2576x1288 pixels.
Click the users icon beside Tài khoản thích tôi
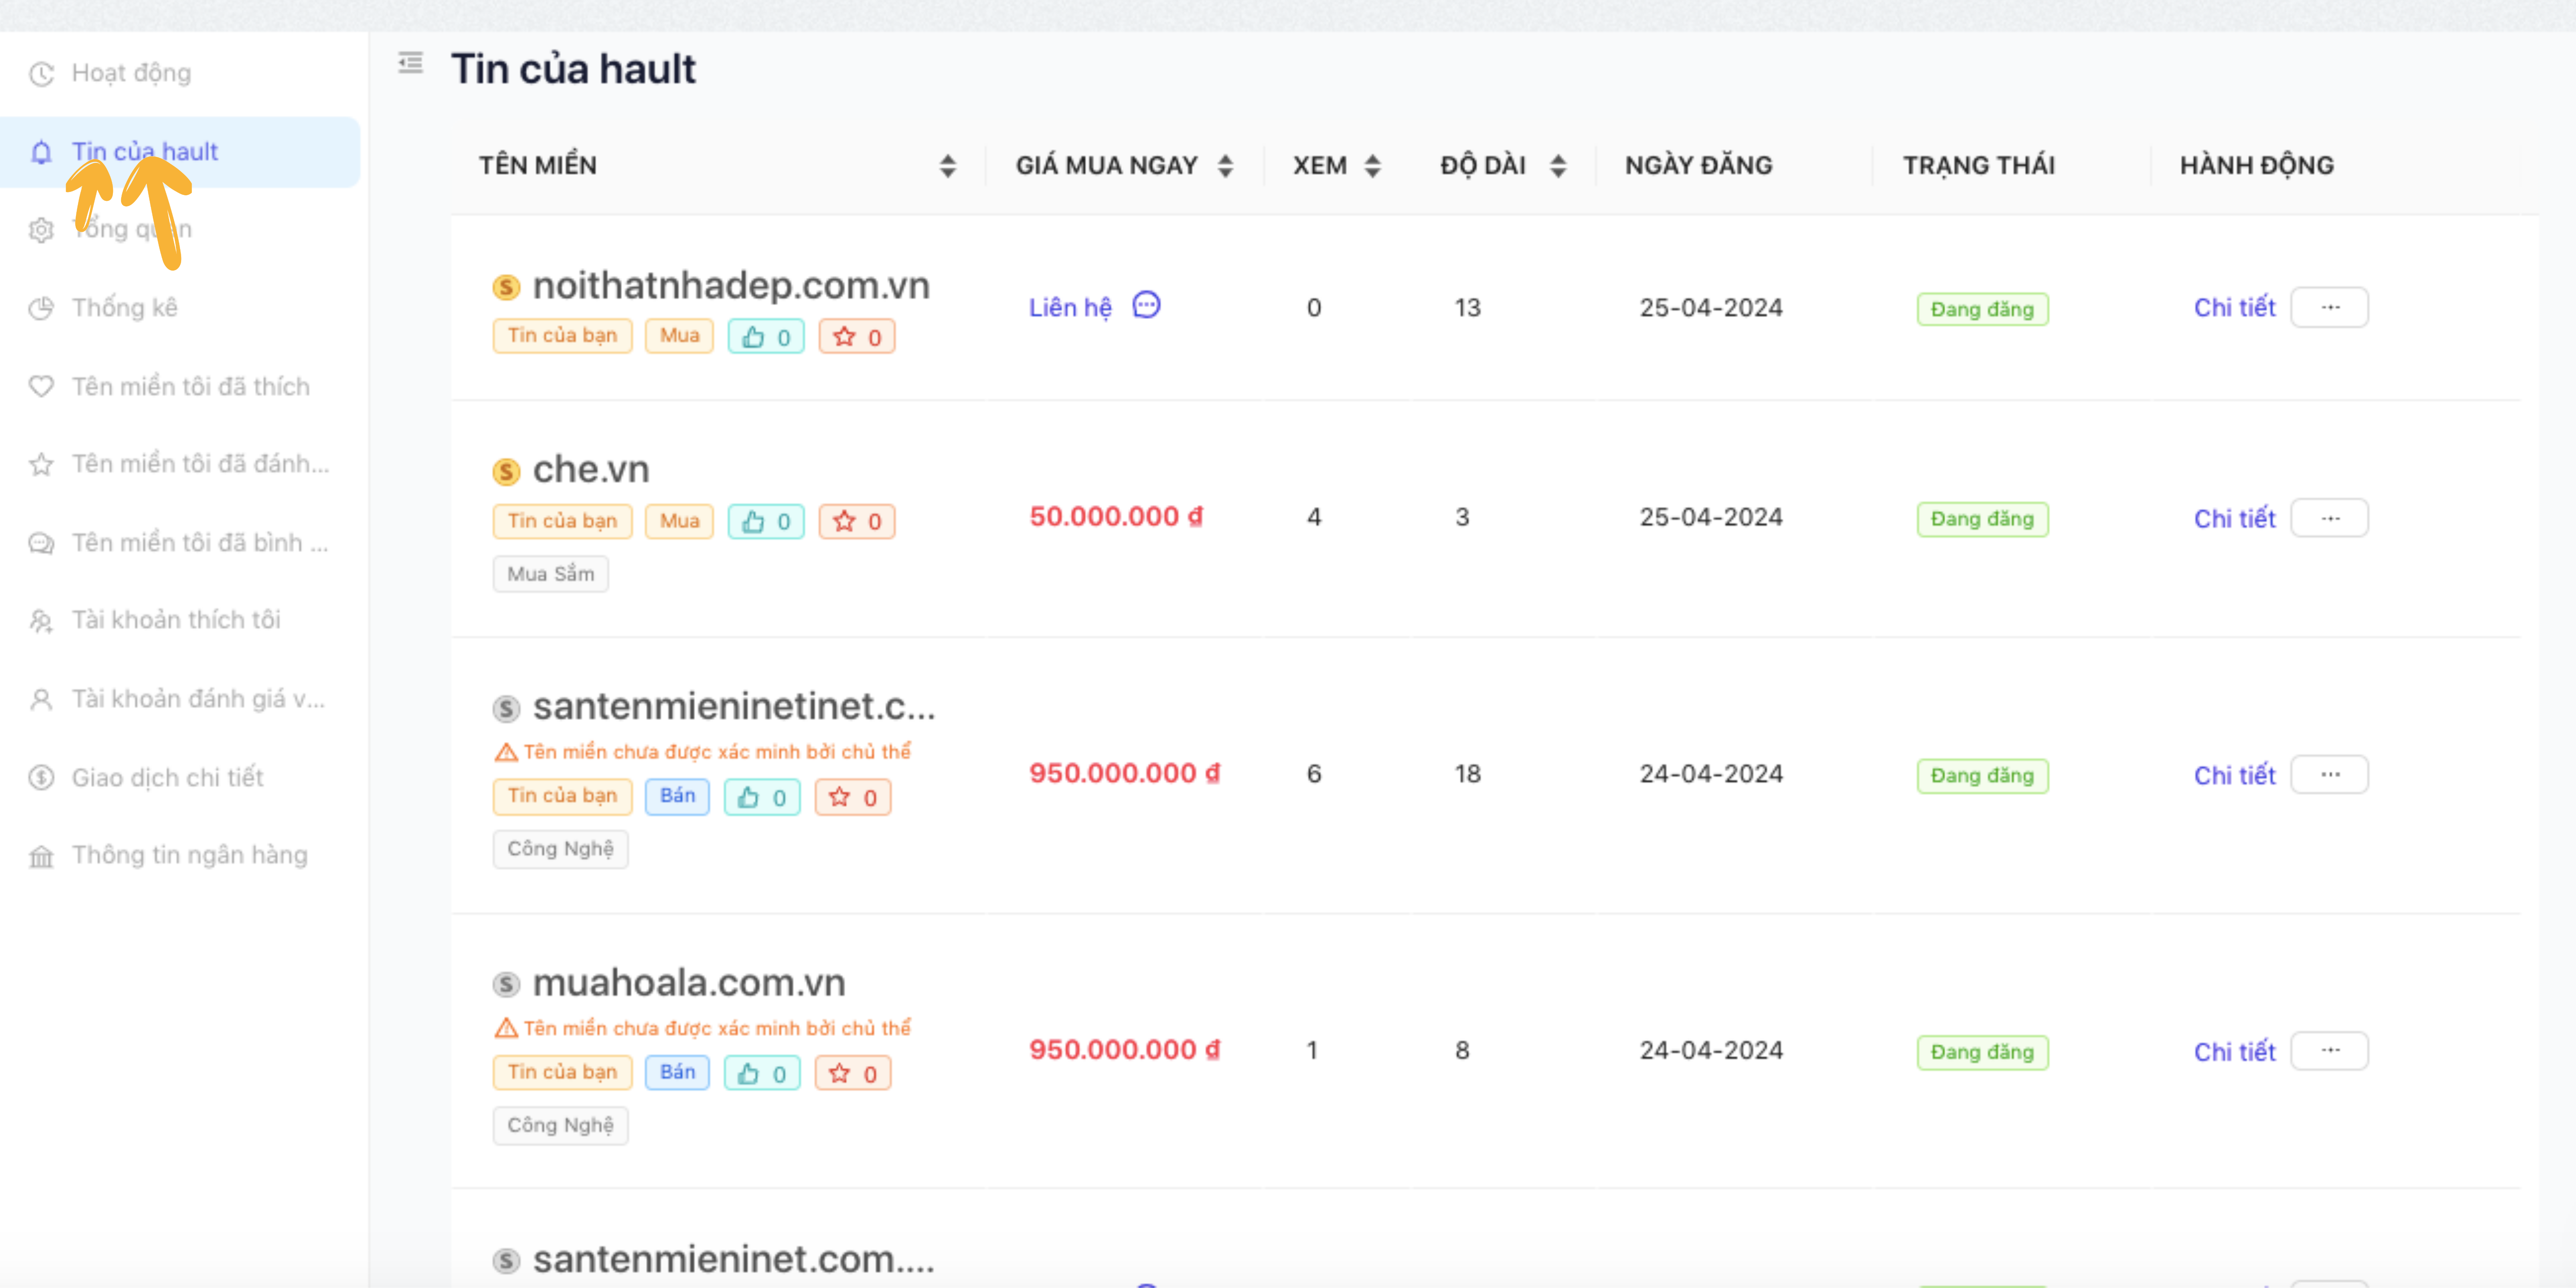click(x=41, y=621)
